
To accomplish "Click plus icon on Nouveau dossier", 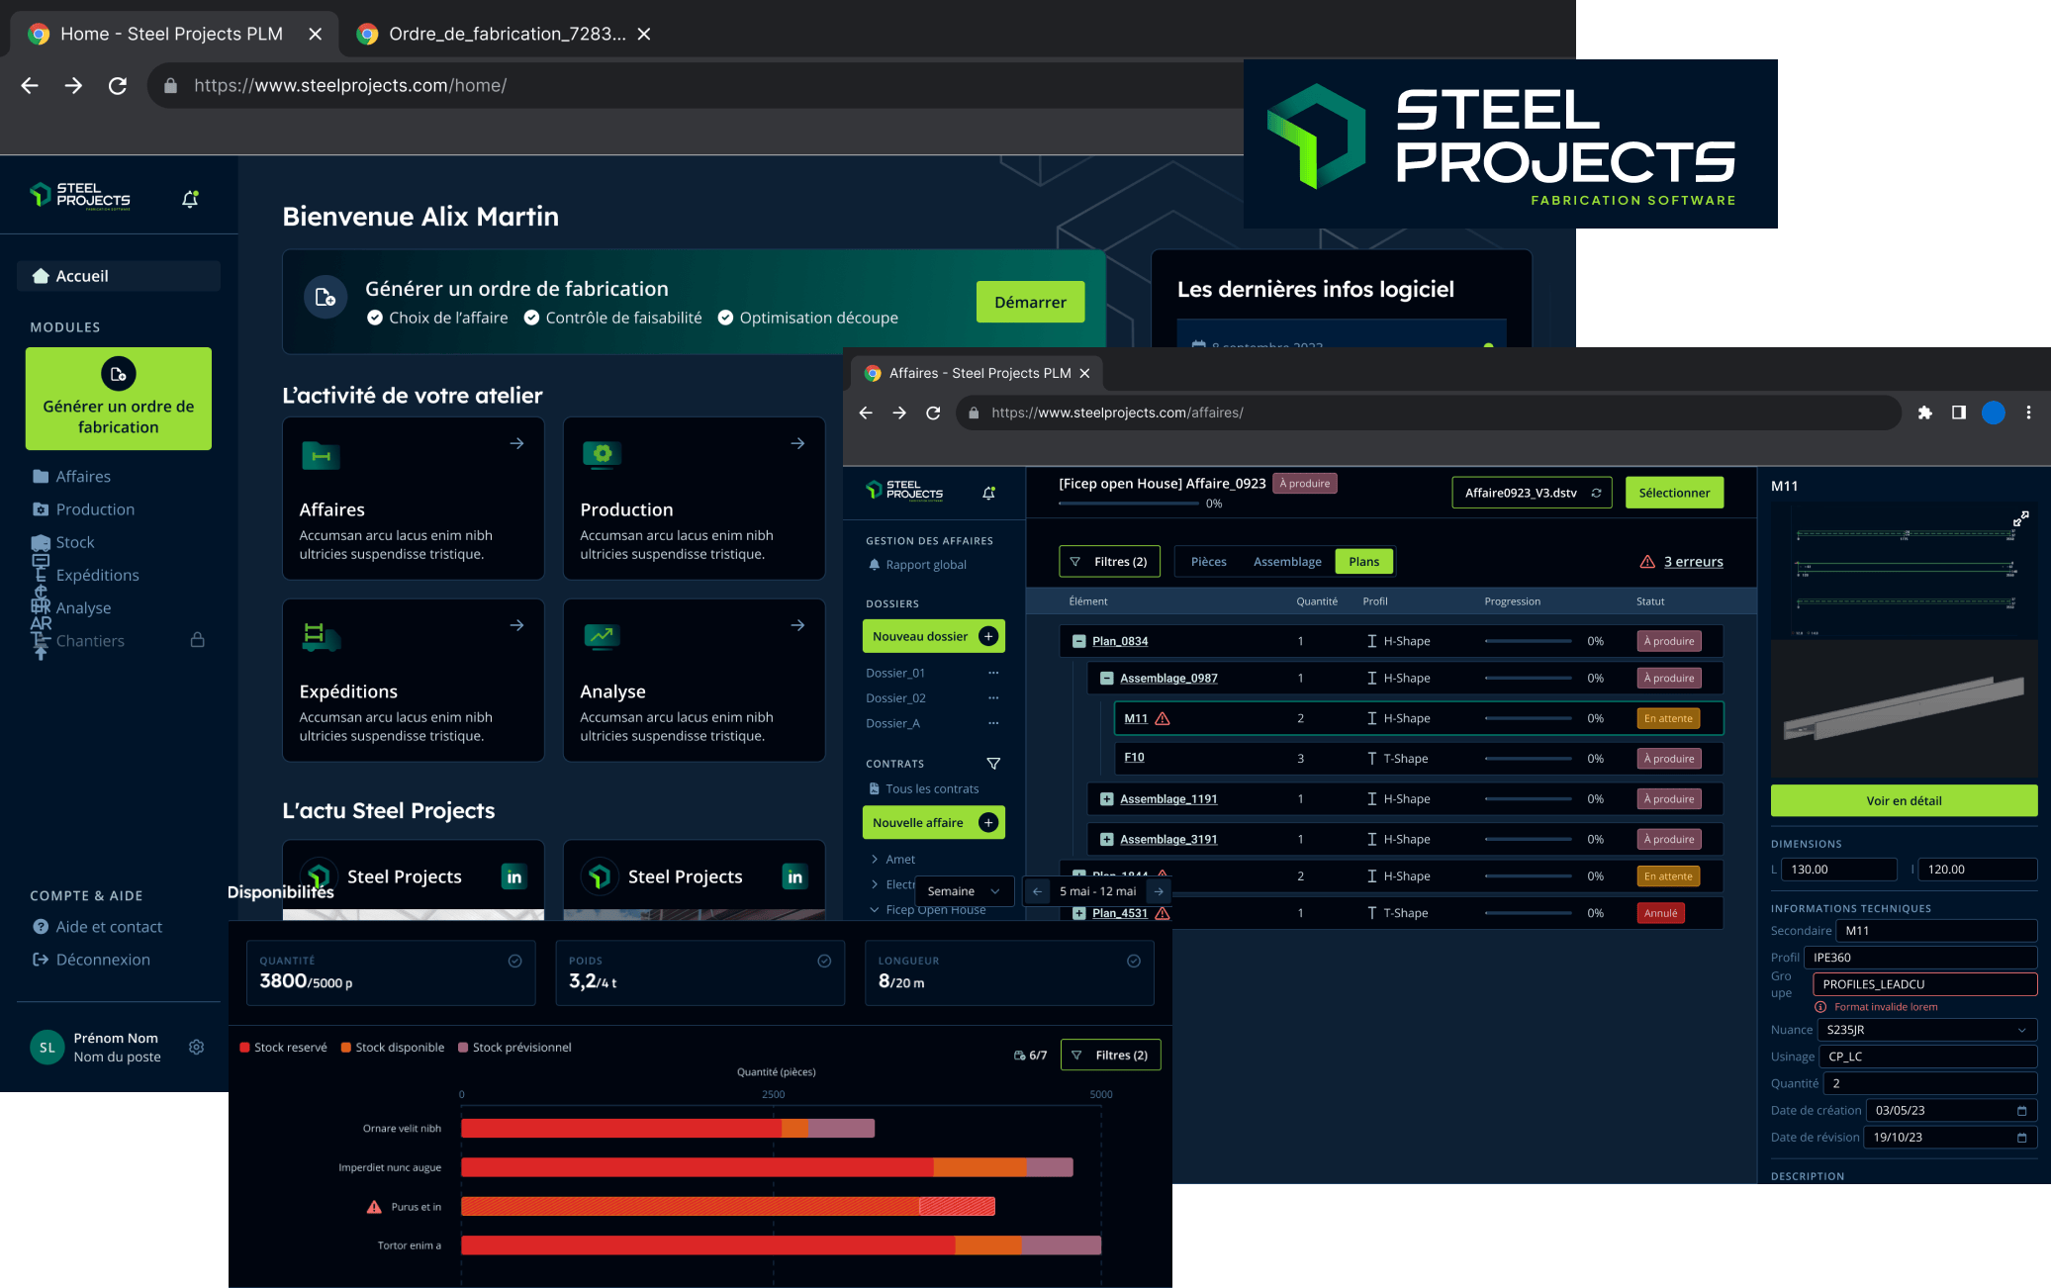I will (x=987, y=636).
